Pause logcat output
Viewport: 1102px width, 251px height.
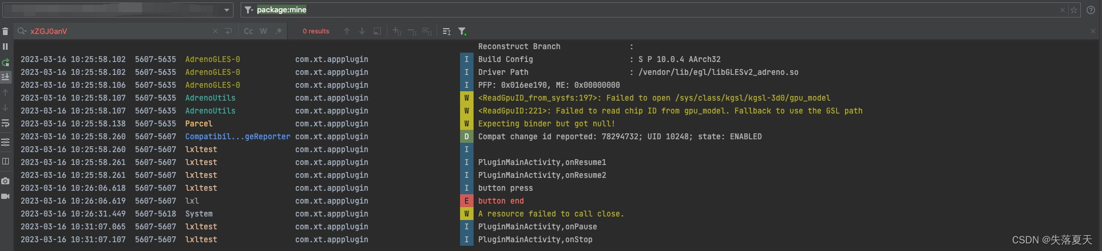[5, 46]
